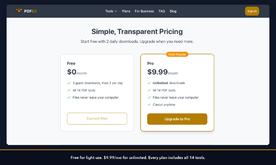Viewport: 276px width, 165px height.
Task: Open the FAQ navigation link
Action: 162,11
